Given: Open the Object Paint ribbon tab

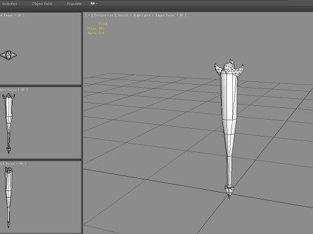Looking at the screenshot, I should pyautogui.click(x=42, y=4).
